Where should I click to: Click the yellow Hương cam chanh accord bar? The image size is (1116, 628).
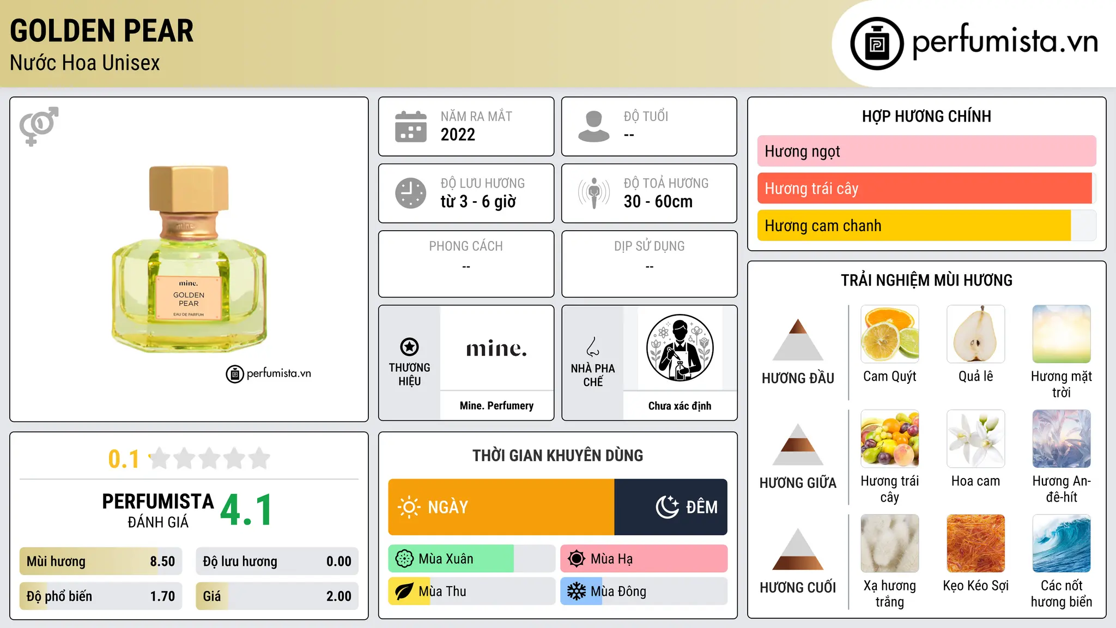click(x=926, y=226)
